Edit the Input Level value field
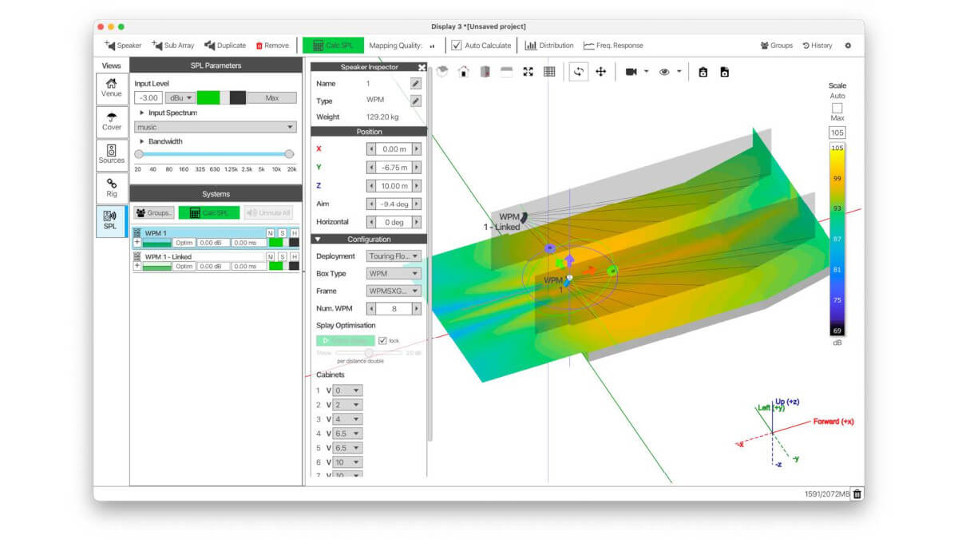The height and width of the screenshot is (539, 958). [x=148, y=97]
